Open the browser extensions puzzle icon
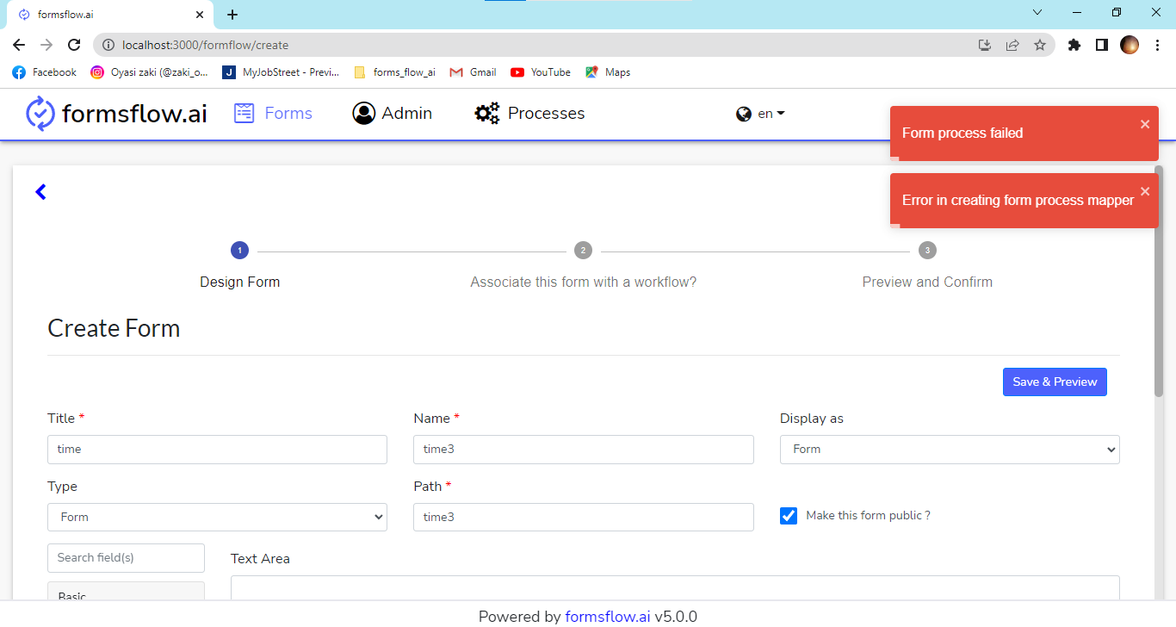This screenshot has height=627, width=1176. point(1074,45)
